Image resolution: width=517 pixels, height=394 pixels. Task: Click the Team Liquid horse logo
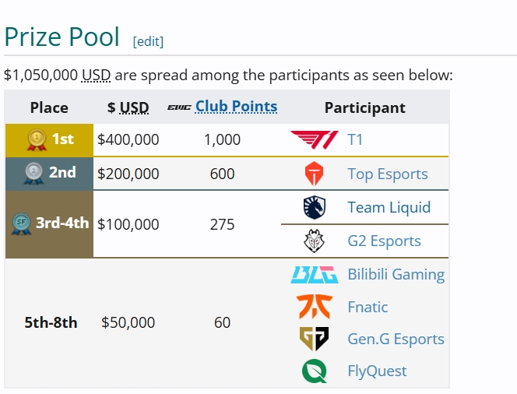(x=315, y=207)
